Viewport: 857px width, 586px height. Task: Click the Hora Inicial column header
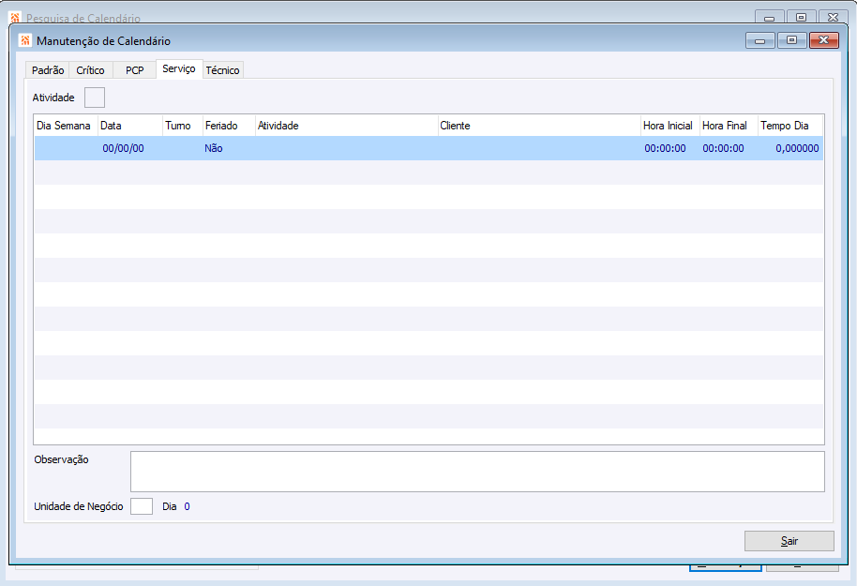click(x=670, y=126)
